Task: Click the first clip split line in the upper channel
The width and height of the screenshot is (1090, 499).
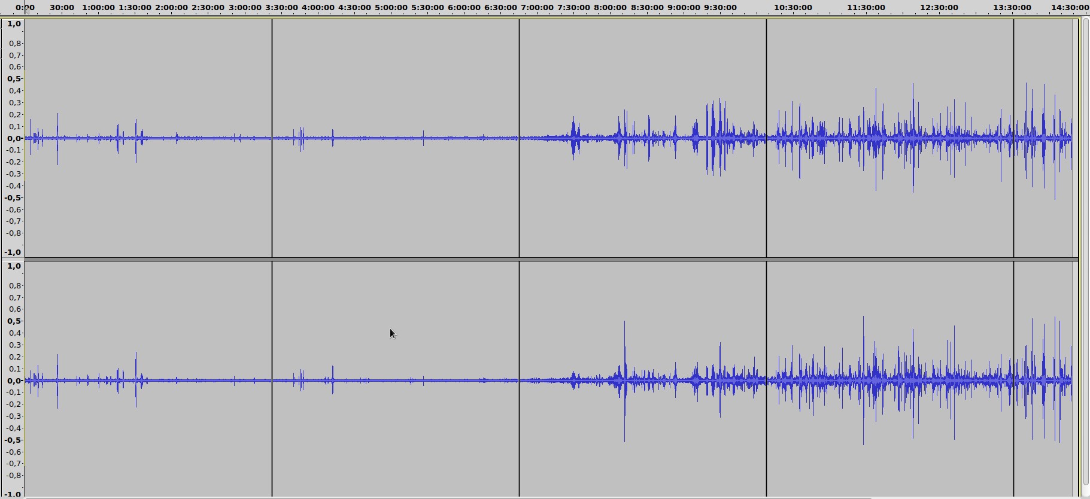Action: point(272,138)
